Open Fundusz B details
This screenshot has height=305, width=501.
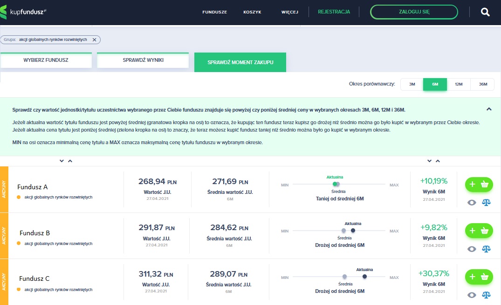(34, 233)
